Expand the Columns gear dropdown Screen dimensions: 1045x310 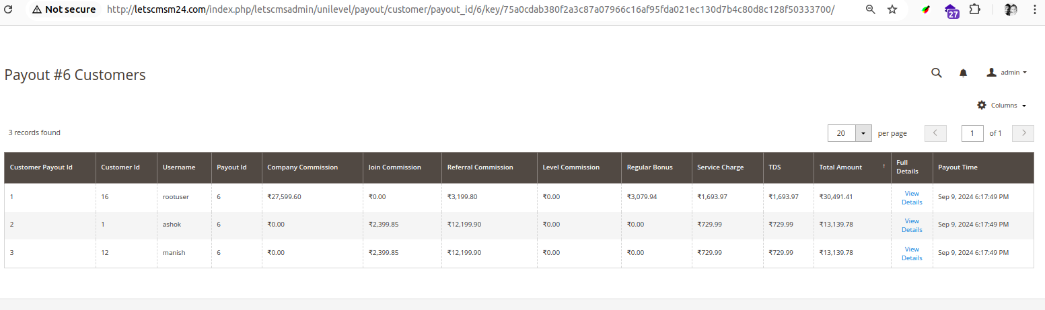(x=1002, y=106)
